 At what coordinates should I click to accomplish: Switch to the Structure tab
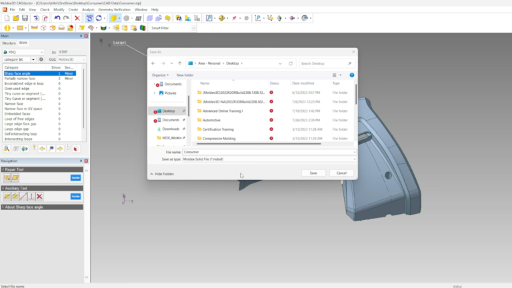[9, 43]
